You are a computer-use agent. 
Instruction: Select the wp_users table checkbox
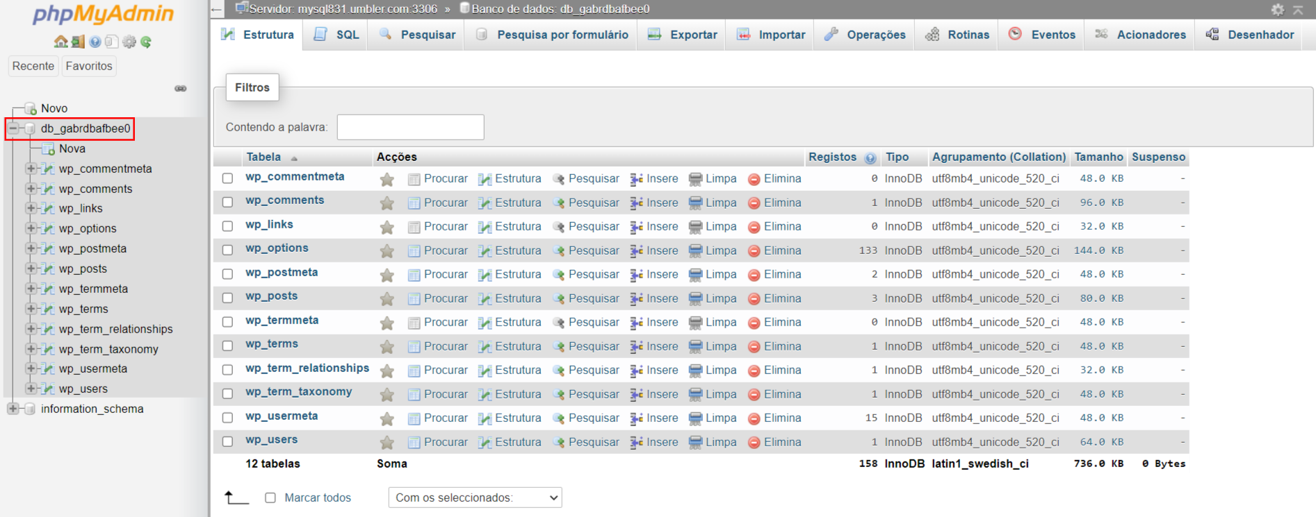tap(227, 441)
